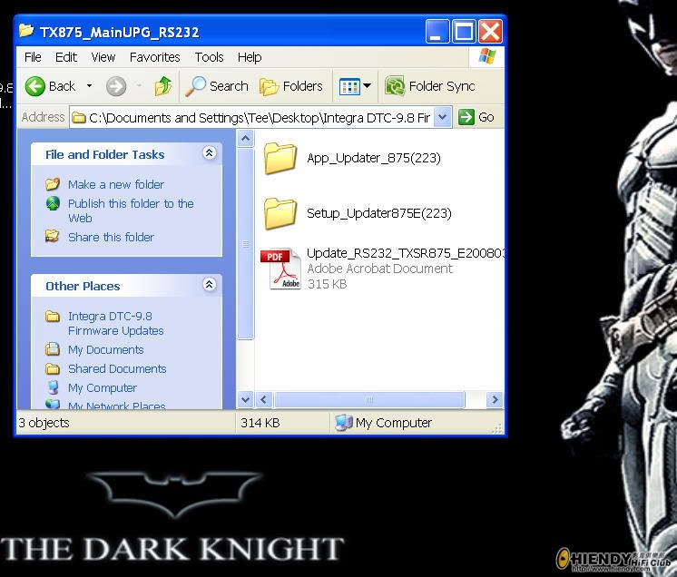The height and width of the screenshot is (577, 677).
Task: Click the Forward arrow button
Action: coord(116,86)
